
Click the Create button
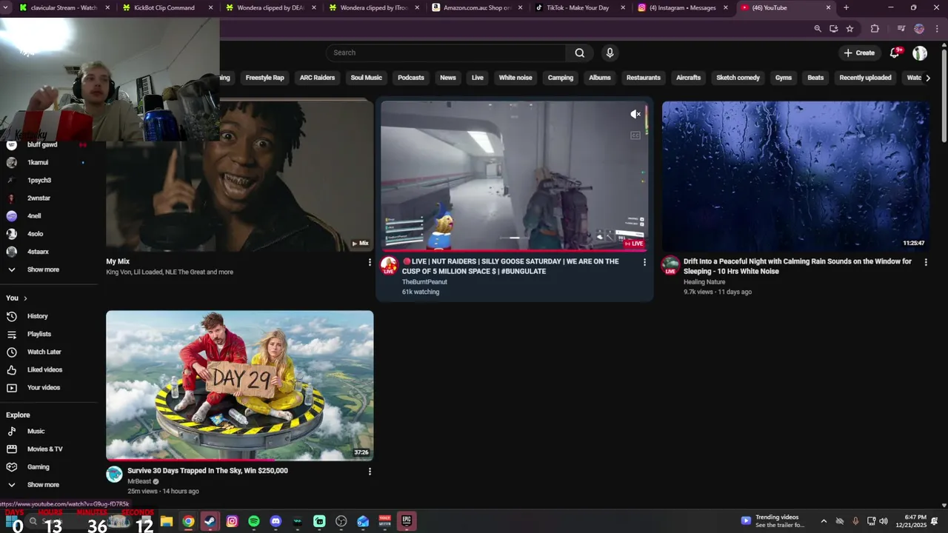click(x=858, y=53)
